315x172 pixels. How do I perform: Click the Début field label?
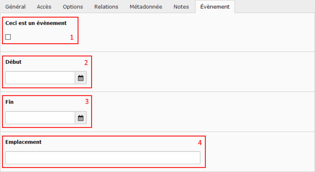click(x=14, y=62)
